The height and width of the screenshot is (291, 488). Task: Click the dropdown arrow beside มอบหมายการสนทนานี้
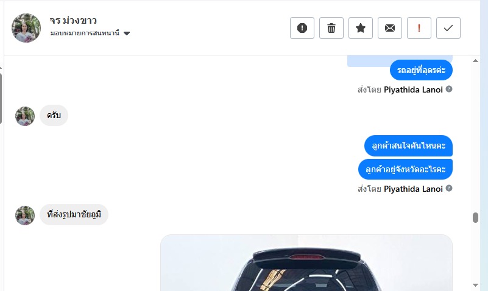126,33
